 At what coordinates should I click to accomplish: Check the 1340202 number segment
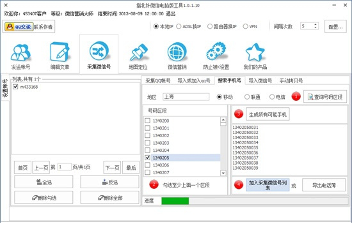tap(147, 135)
